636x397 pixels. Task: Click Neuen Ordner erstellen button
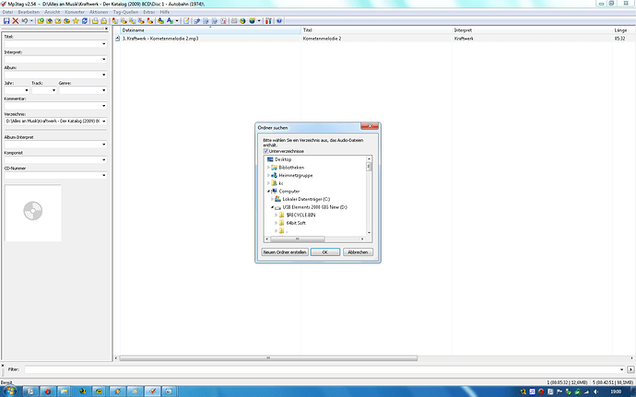tap(284, 251)
